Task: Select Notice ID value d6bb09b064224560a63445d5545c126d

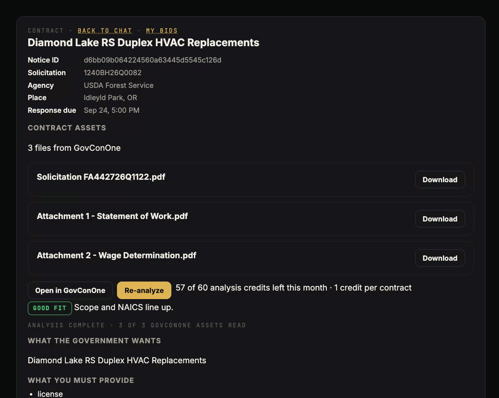Action: click(153, 60)
